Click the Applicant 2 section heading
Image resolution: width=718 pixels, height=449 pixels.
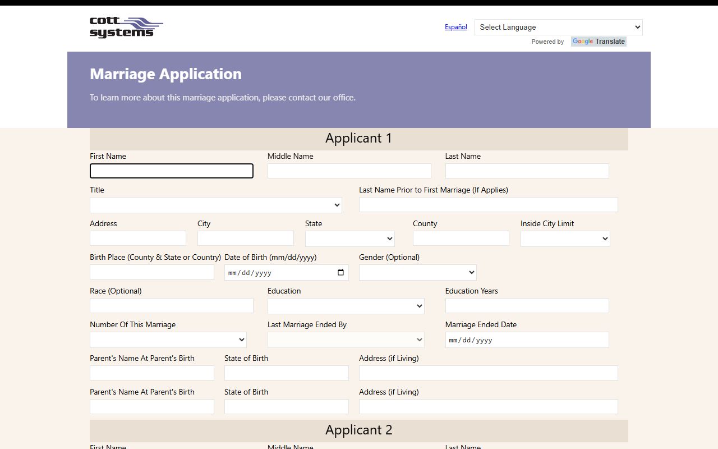pyautogui.click(x=359, y=430)
